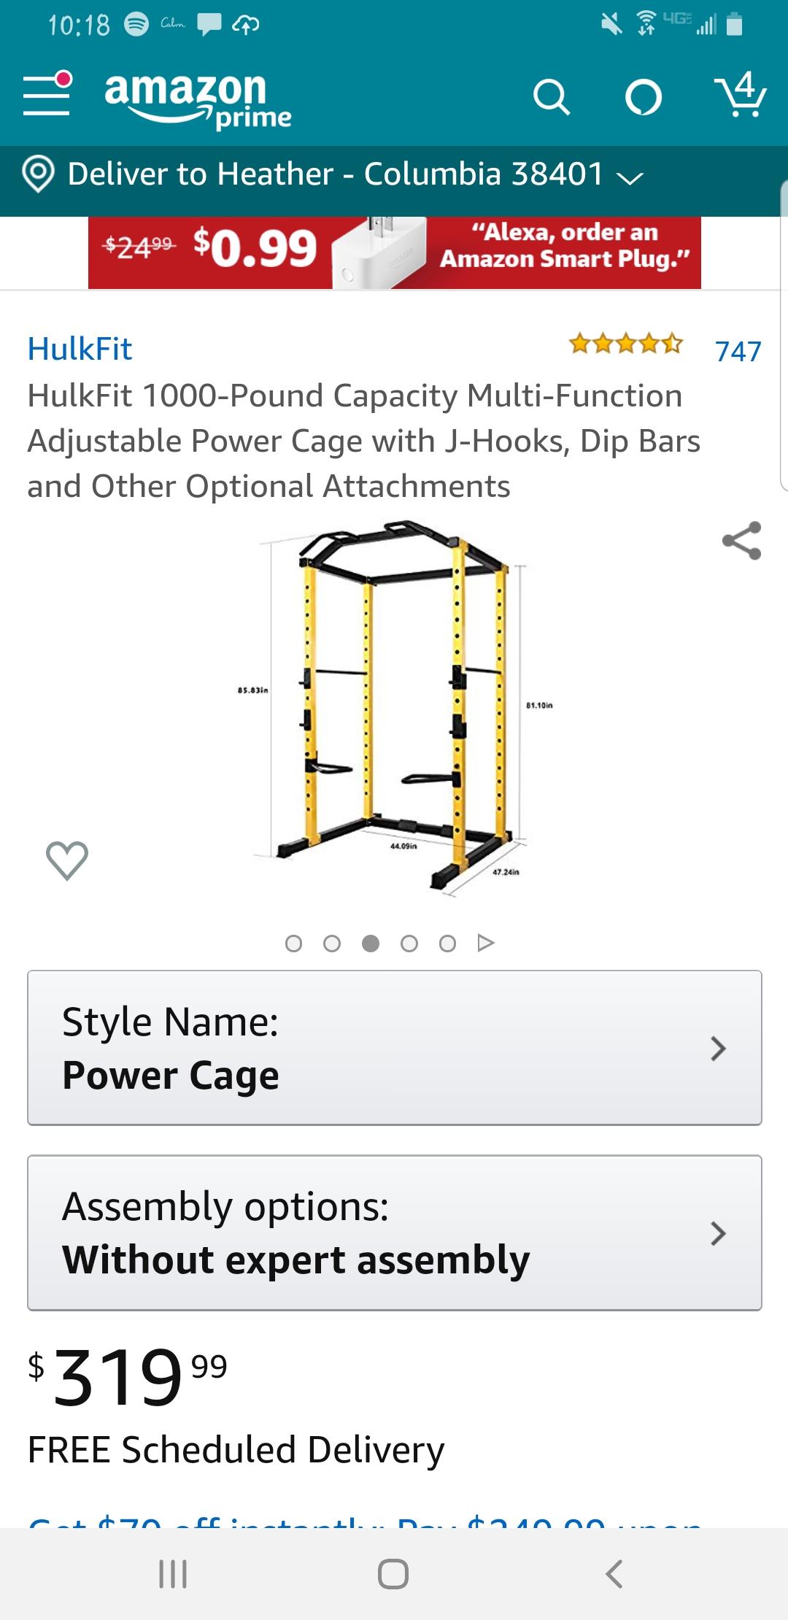Open the HulkFit brand link
The image size is (788, 1620).
[x=80, y=349]
